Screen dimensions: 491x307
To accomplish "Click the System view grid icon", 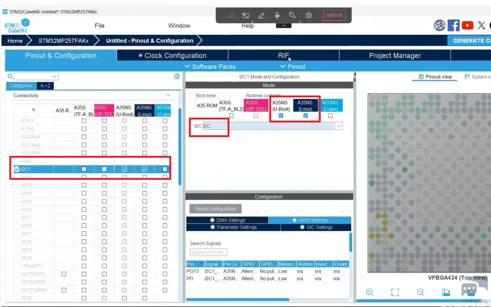I will [467, 76].
